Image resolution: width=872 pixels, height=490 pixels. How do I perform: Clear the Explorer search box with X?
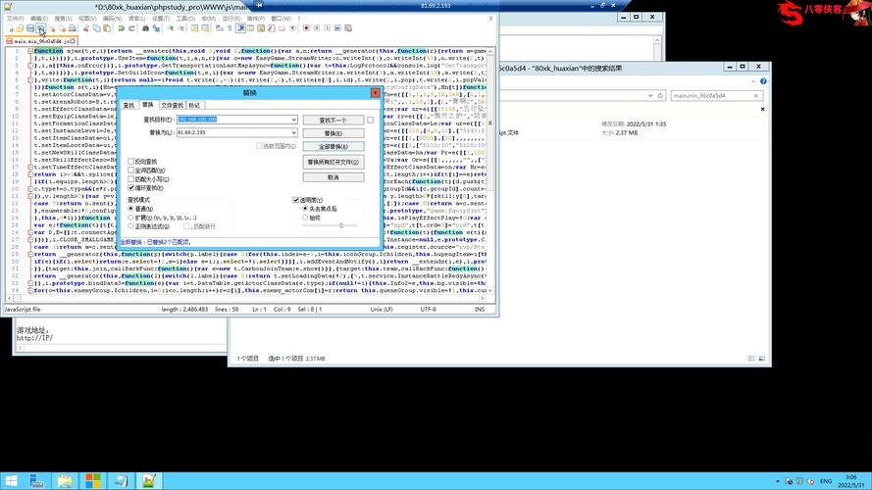click(756, 96)
